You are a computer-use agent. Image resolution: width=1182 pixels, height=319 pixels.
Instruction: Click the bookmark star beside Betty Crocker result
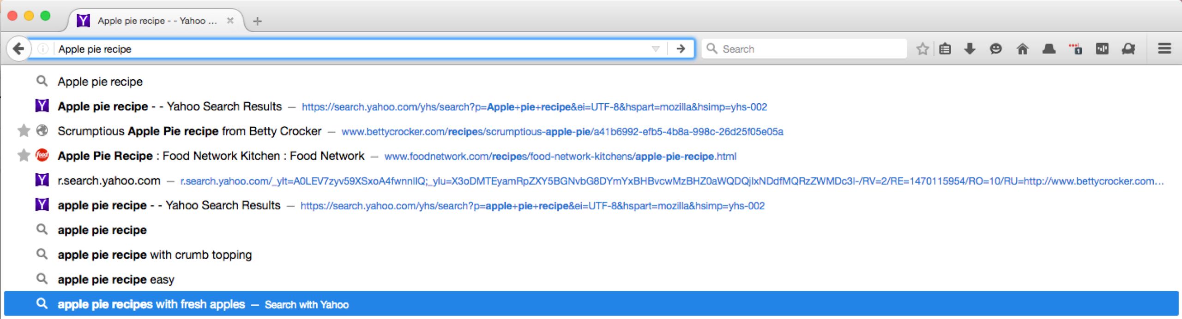[x=24, y=131]
